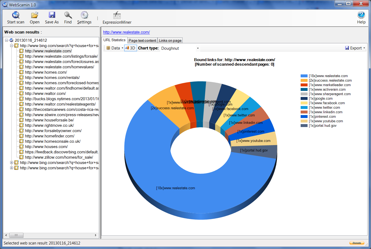Click the WebScamin title bar app icon

[x=5, y=5]
